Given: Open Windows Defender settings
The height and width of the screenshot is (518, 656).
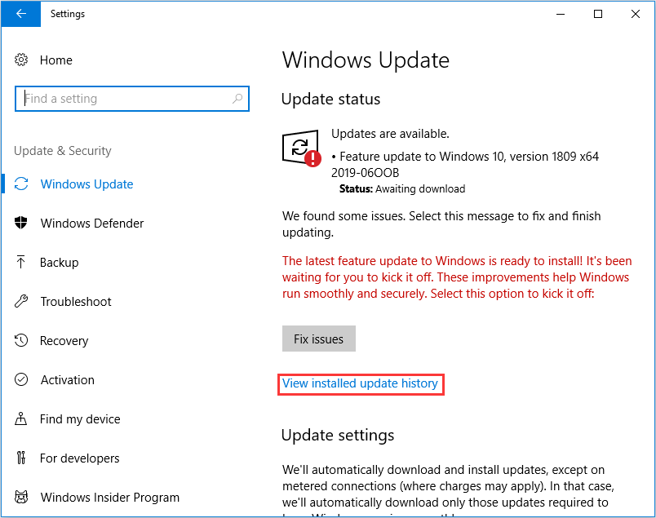Looking at the screenshot, I should pos(92,223).
